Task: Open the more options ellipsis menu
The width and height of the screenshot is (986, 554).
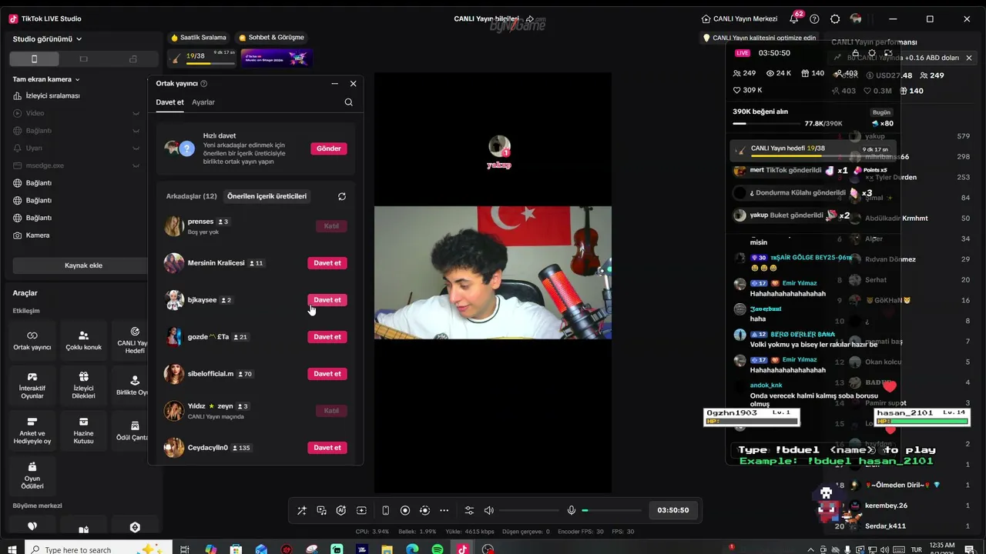Action: pos(444,510)
